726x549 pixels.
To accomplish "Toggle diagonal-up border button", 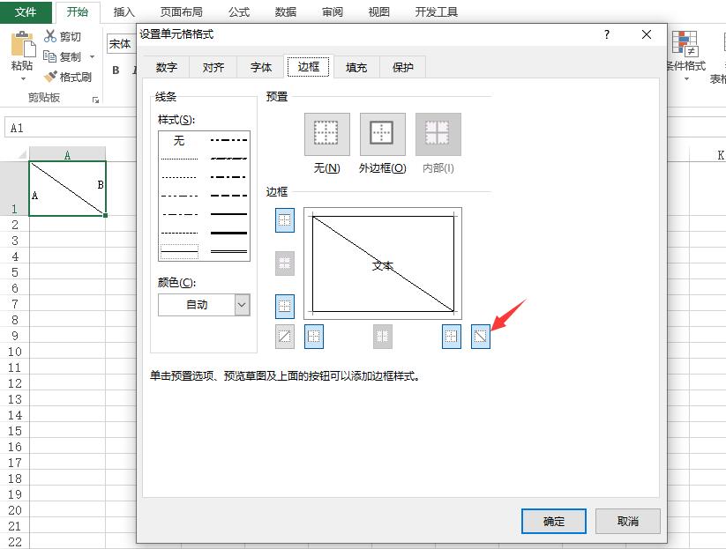I will tap(285, 337).
